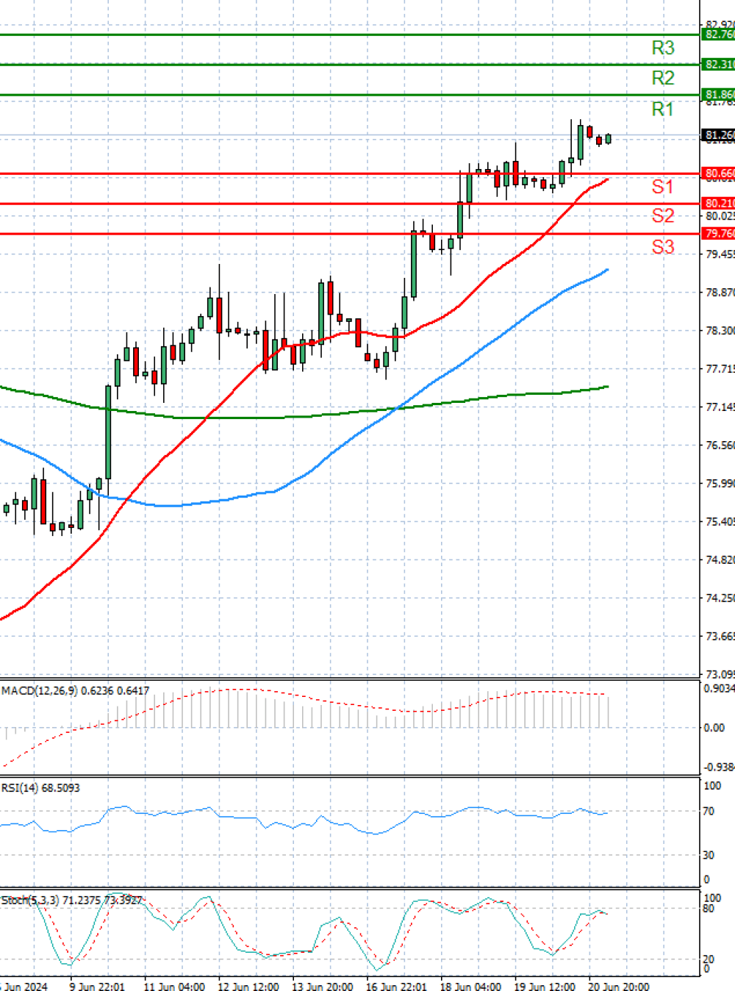Click the 79.455 price axis value
The width and height of the screenshot is (735, 991).
[x=720, y=254]
